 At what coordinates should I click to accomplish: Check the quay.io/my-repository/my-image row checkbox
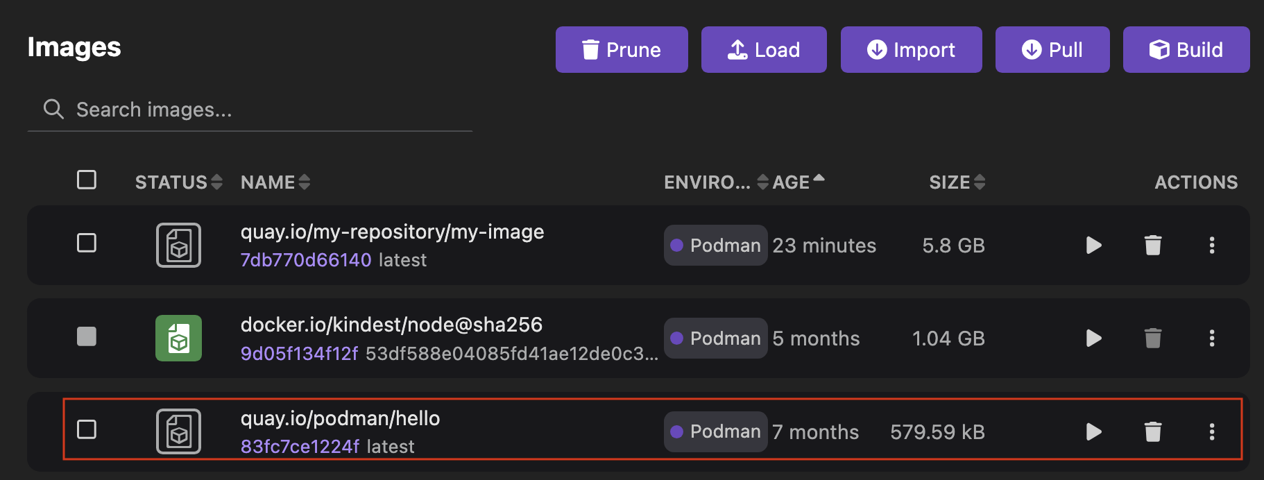[x=86, y=243]
